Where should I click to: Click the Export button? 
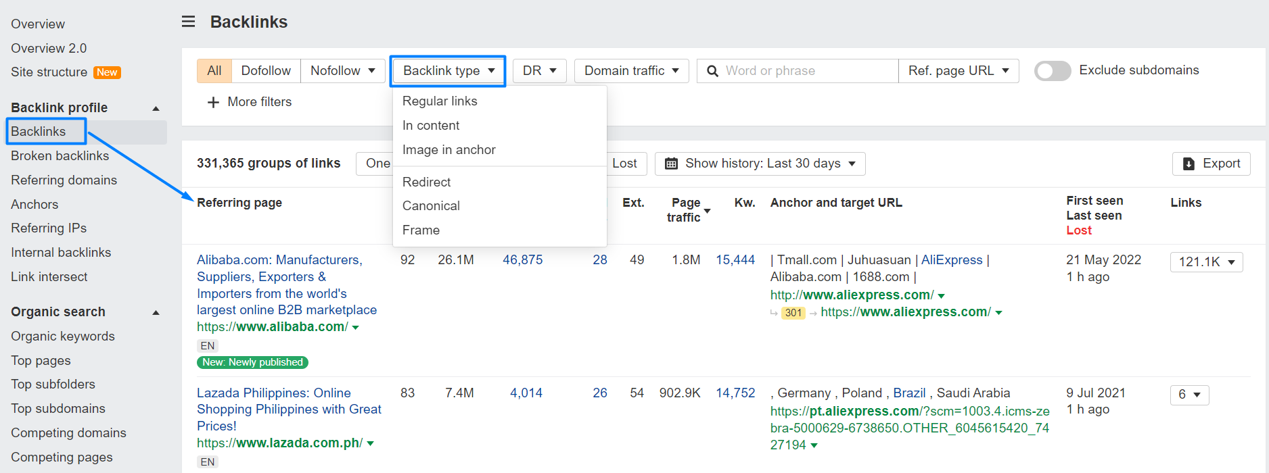(1211, 164)
